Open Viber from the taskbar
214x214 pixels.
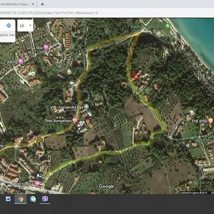[x=45, y=199]
